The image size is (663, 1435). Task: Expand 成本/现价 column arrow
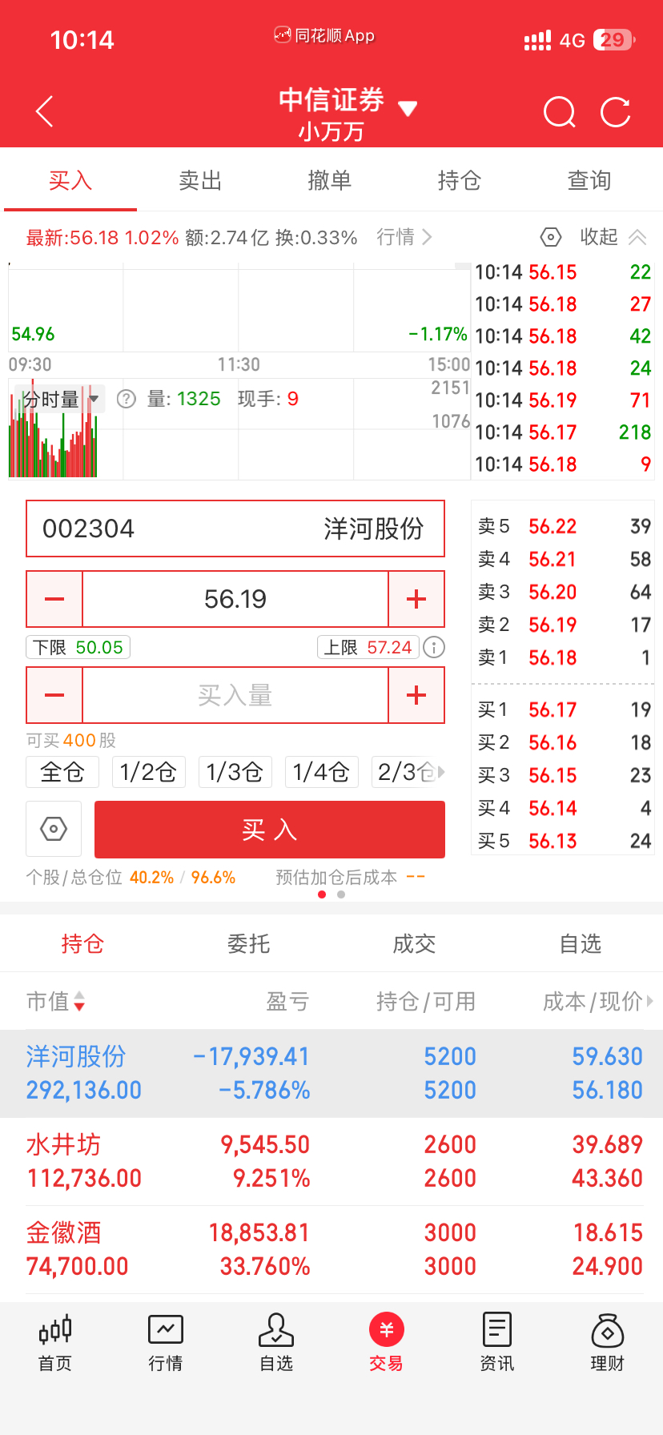pyautogui.click(x=650, y=1001)
